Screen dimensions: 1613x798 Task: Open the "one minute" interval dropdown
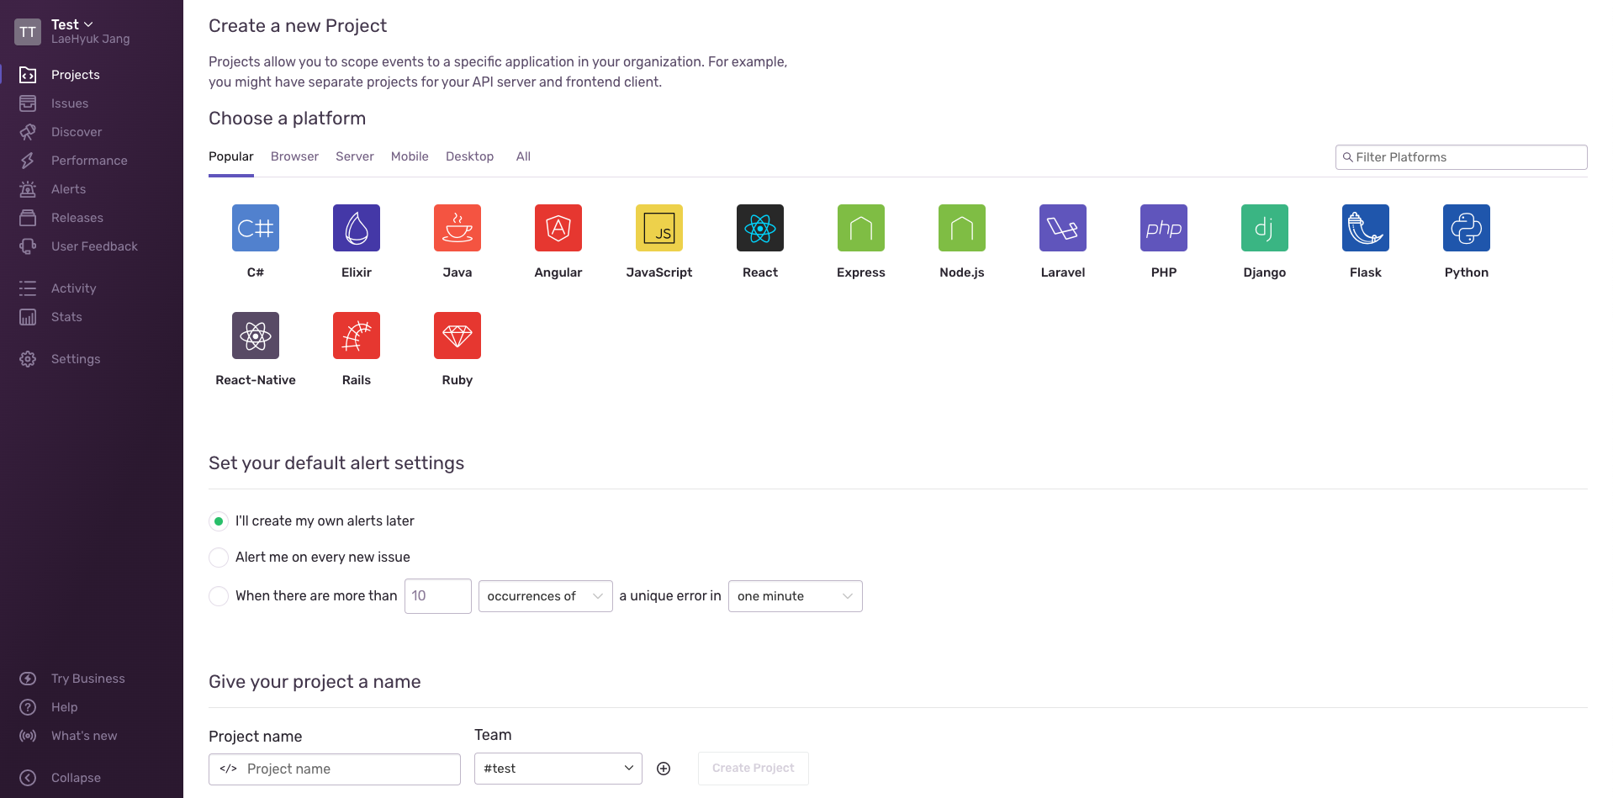(795, 596)
